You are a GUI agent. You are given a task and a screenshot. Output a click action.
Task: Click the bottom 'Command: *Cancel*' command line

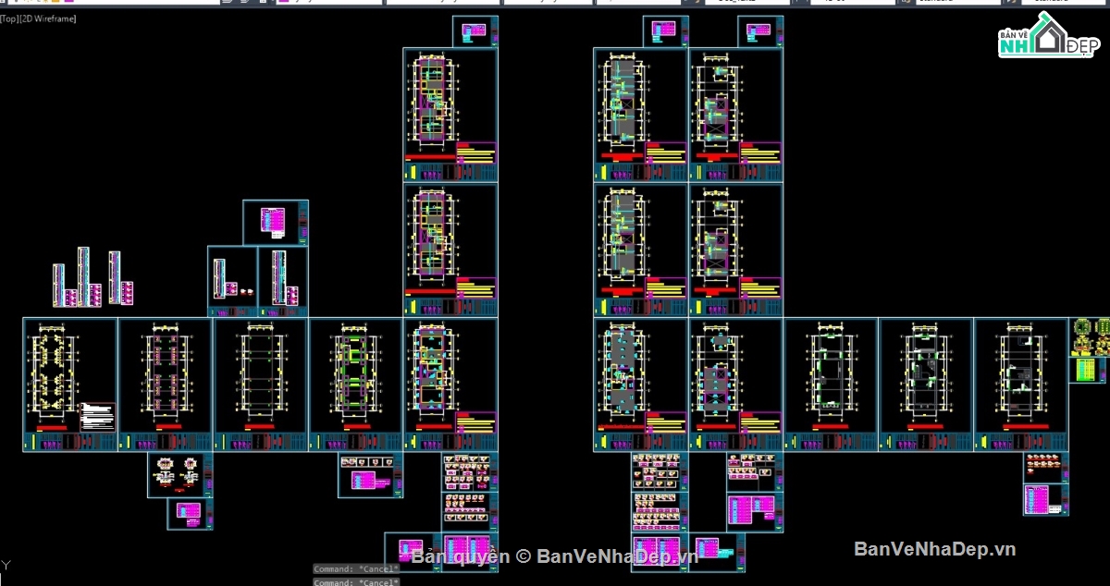(356, 582)
